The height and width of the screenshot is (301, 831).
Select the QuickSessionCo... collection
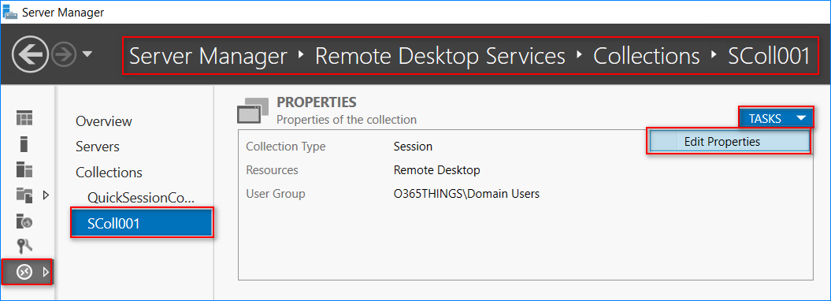[x=141, y=198]
